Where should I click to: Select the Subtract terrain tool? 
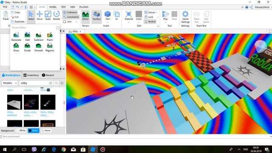tap(39, 37)
